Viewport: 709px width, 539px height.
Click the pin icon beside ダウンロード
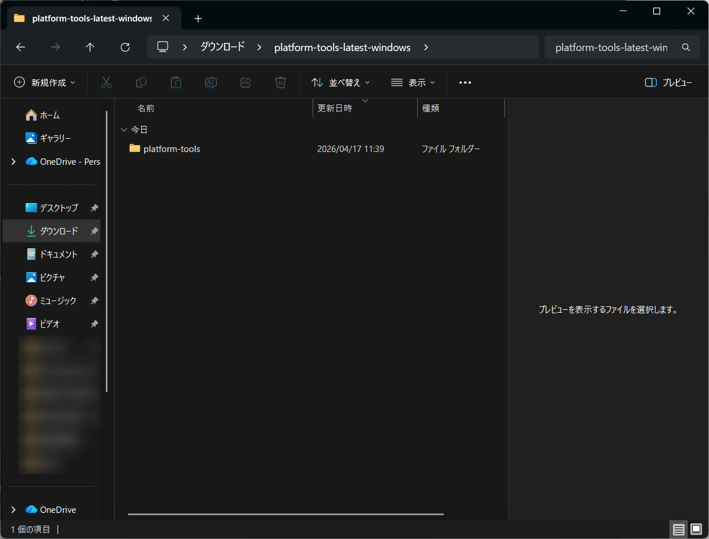point(94,231)
